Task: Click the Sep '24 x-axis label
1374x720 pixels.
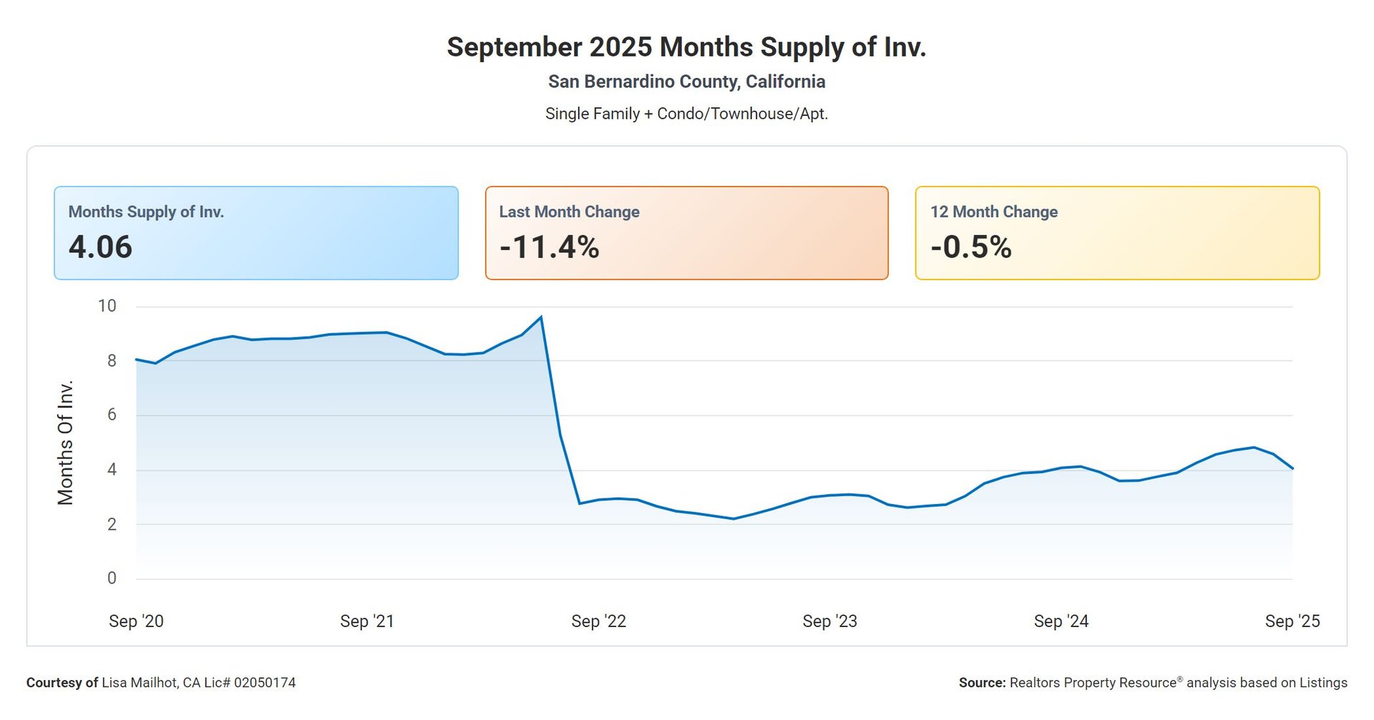Action: coord(1061,621)
